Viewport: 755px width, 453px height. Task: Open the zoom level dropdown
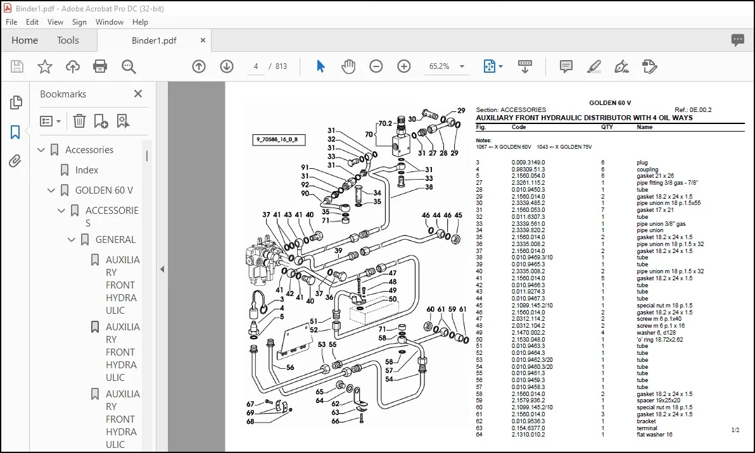[462, 66]
